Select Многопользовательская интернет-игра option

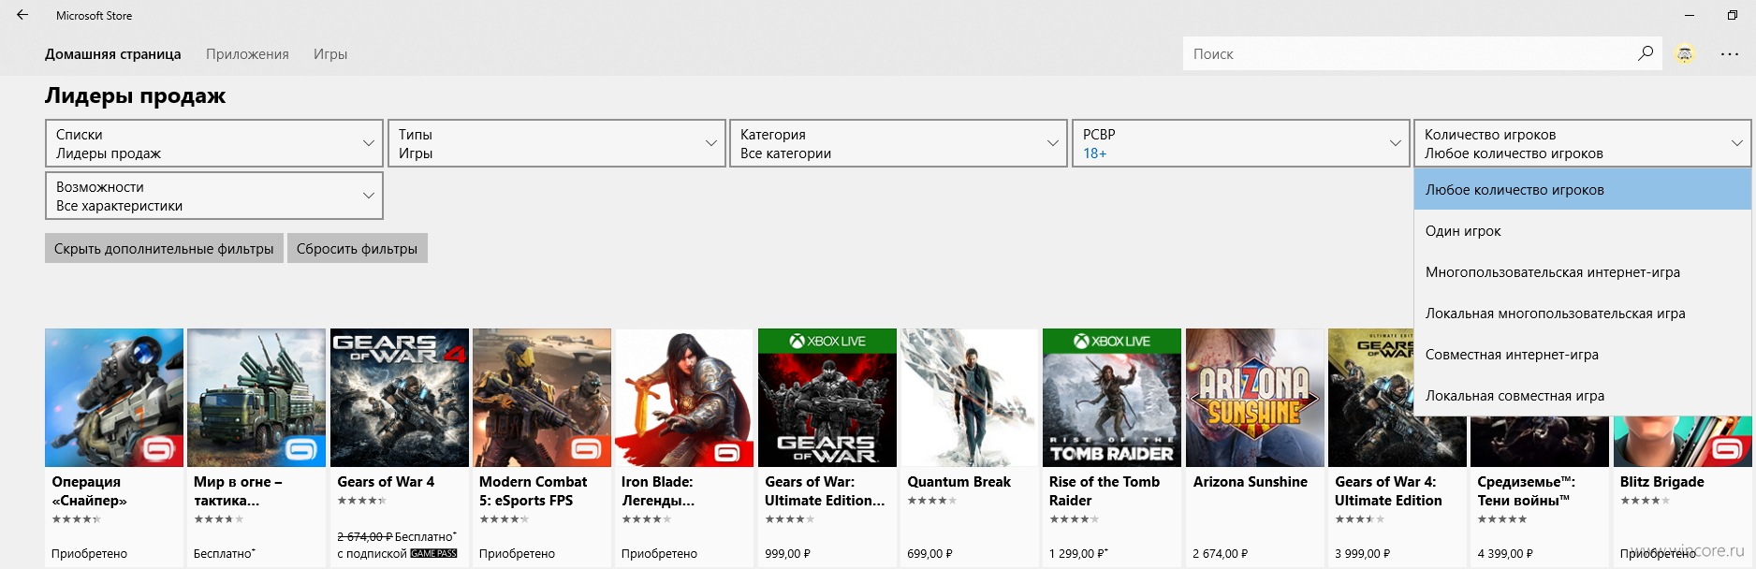1583,272
